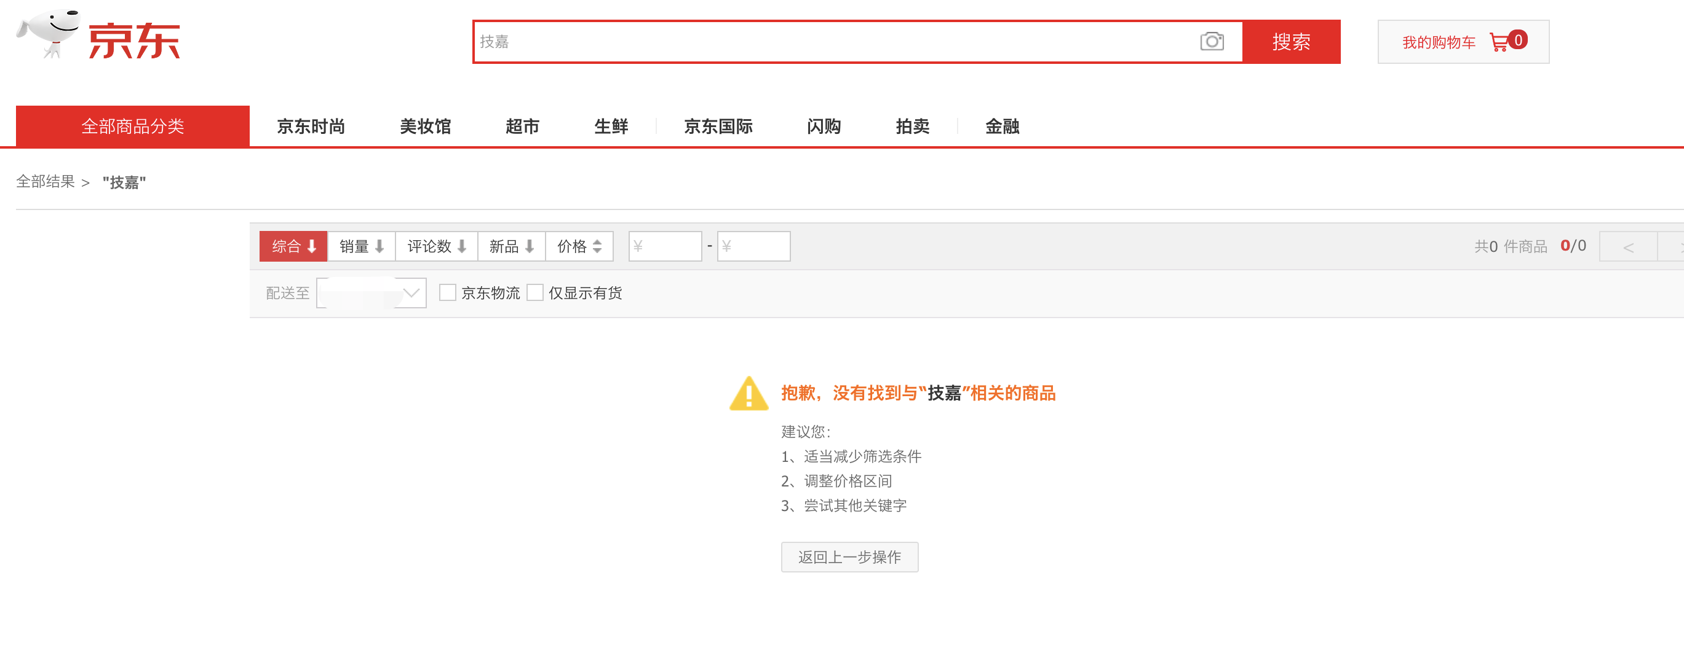Click the shopping cart icon
Image resolution: width=1684 pixels, height=656 pixels.
pos(1499,42)
